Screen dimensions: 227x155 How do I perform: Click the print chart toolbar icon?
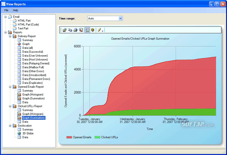pos(76,30)
